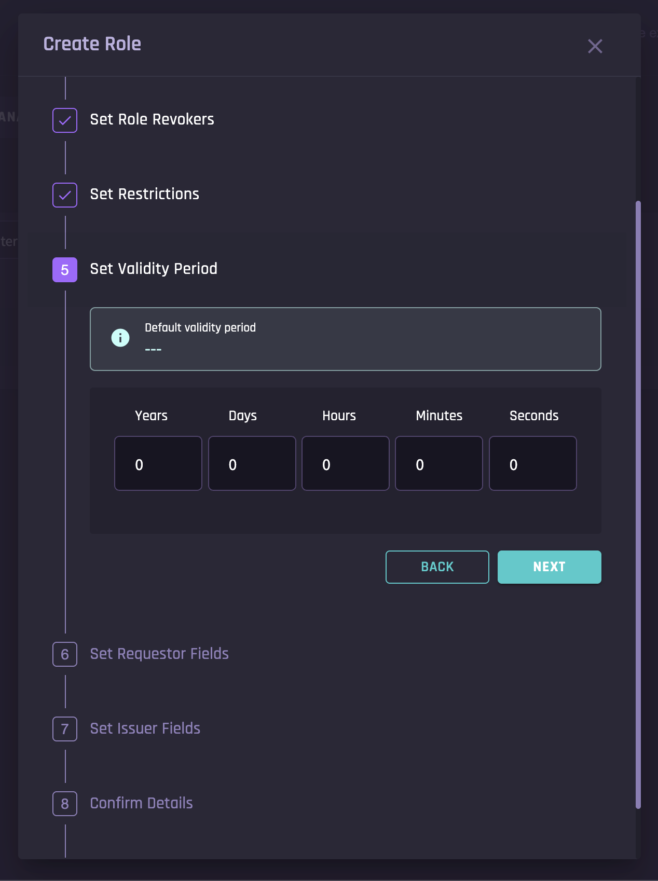Focus the Days input field
Image resolution: width=658 pixels, height=881 pixels.
click(x=252, y=463)
